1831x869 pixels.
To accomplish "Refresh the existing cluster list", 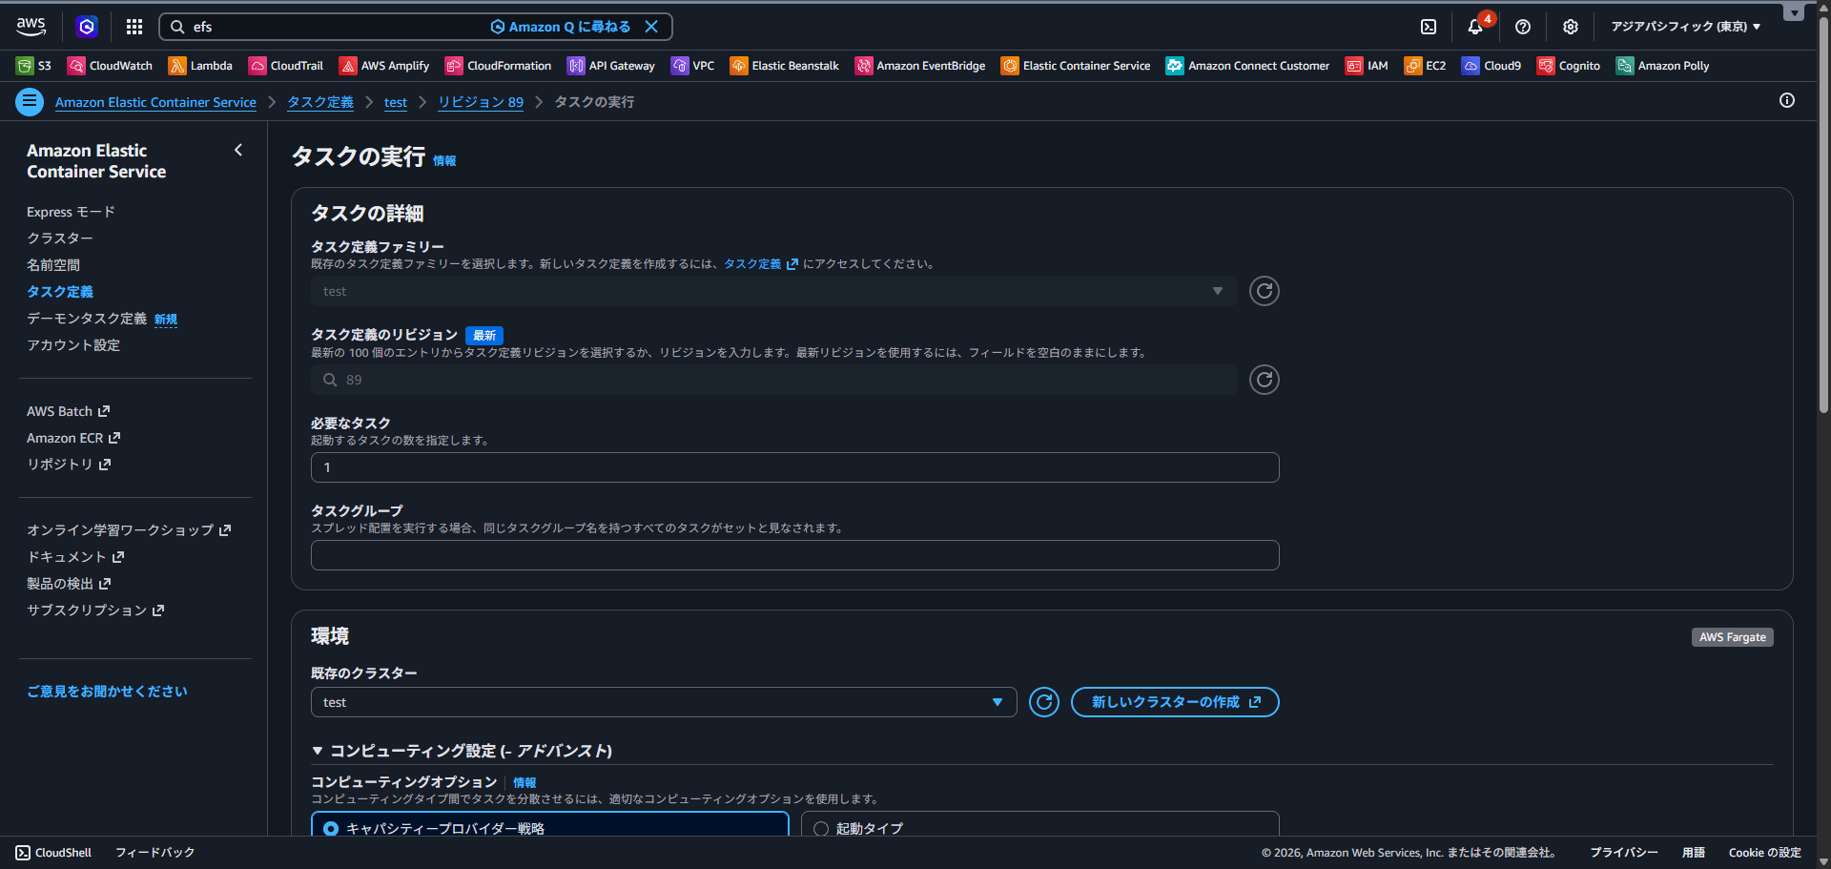I will (1044, 702).
